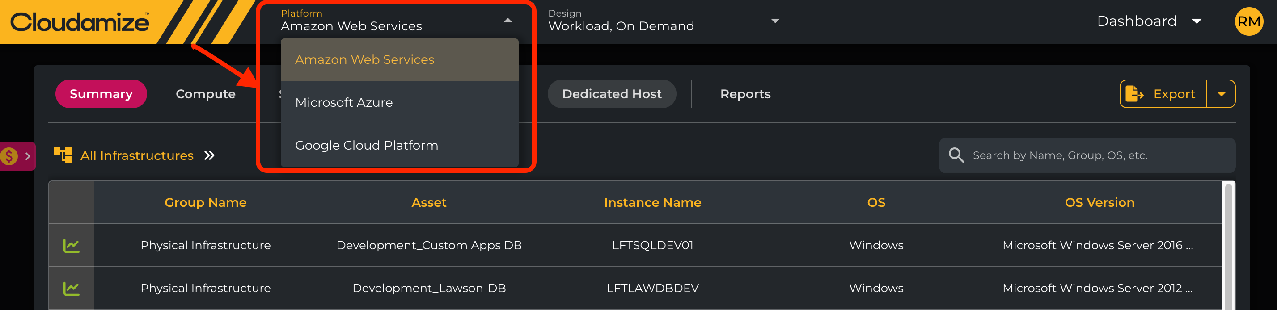Click the search magnifier icon
1277x310 pixels.
click(x=956, y=155)
